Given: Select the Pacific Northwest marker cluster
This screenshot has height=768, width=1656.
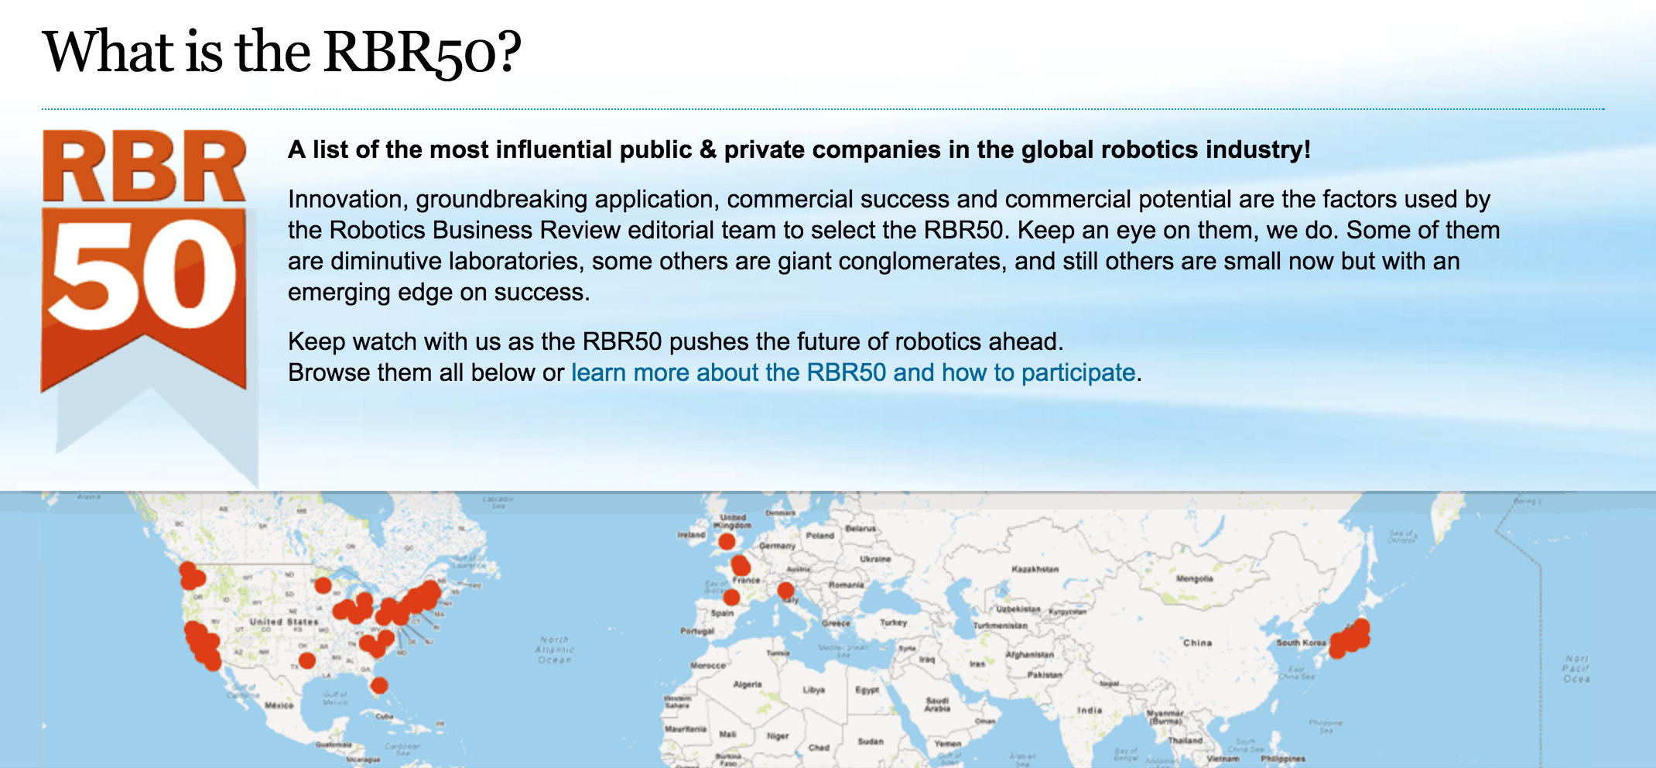Looking at the screenshot, I should click(191, 576).
